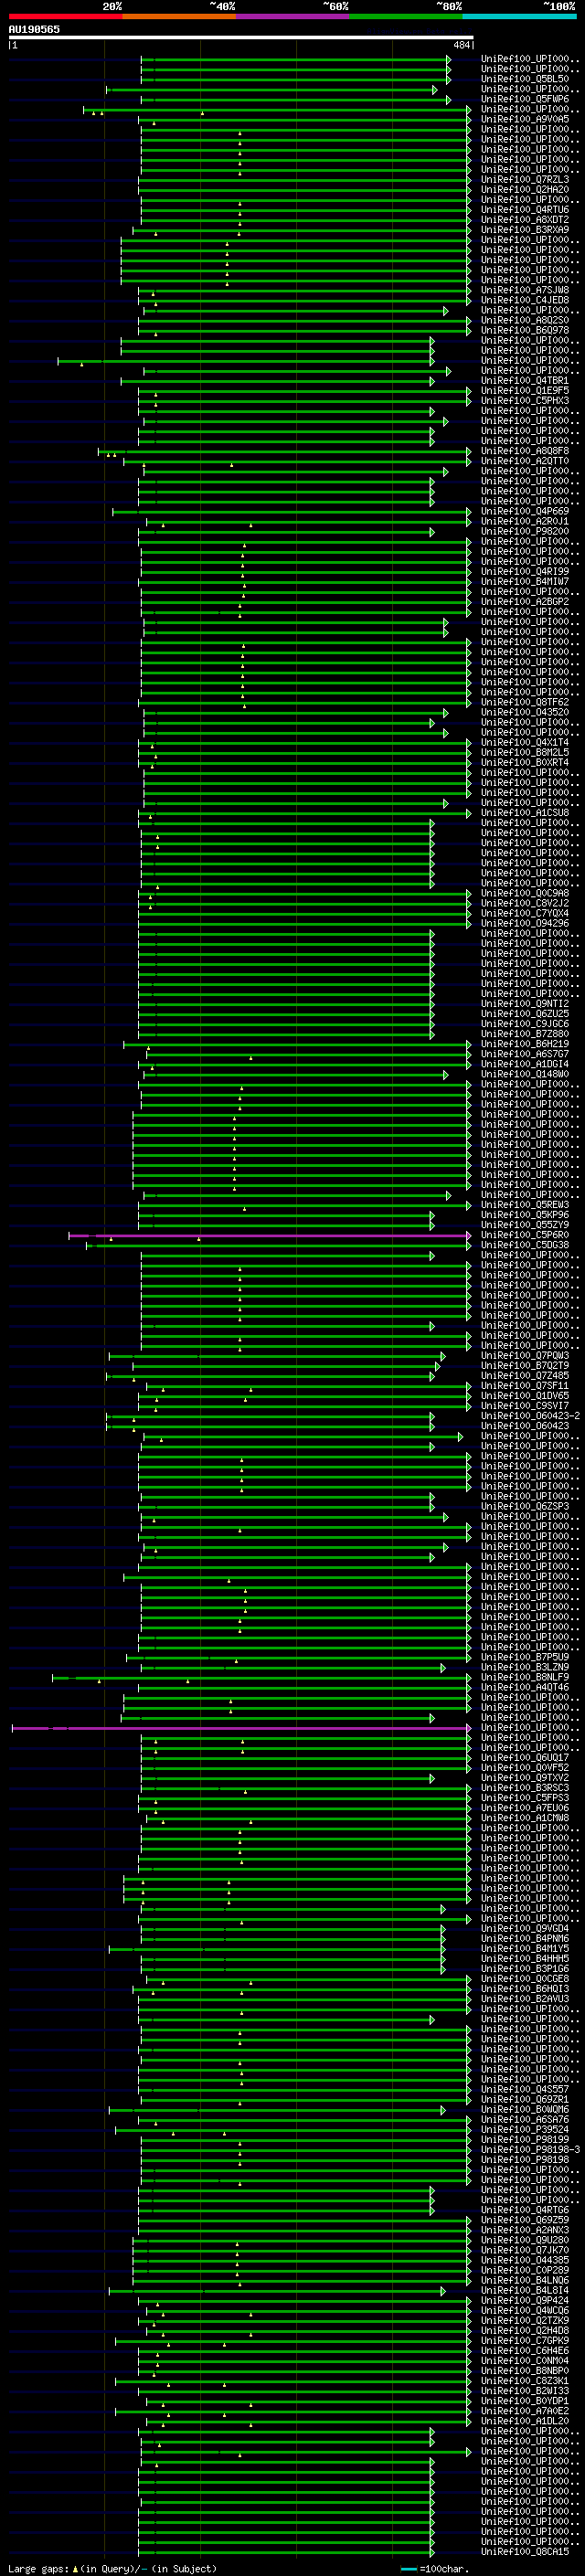This screenshot has width=585, height=2576.
Task: Select label UniRef100_A7SJW8
Action: coord(525,290)
